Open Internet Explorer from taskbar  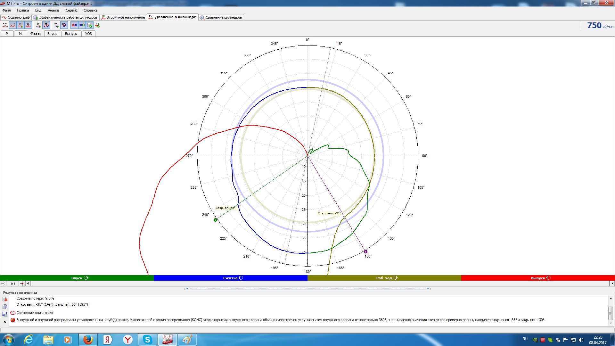point(29,340)
